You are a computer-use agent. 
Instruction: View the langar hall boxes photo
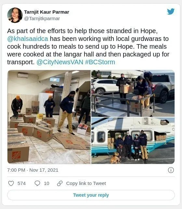tap(49, 117)
